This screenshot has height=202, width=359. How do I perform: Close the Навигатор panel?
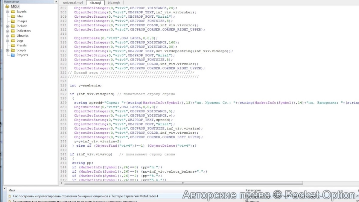(x=56, y=2)
